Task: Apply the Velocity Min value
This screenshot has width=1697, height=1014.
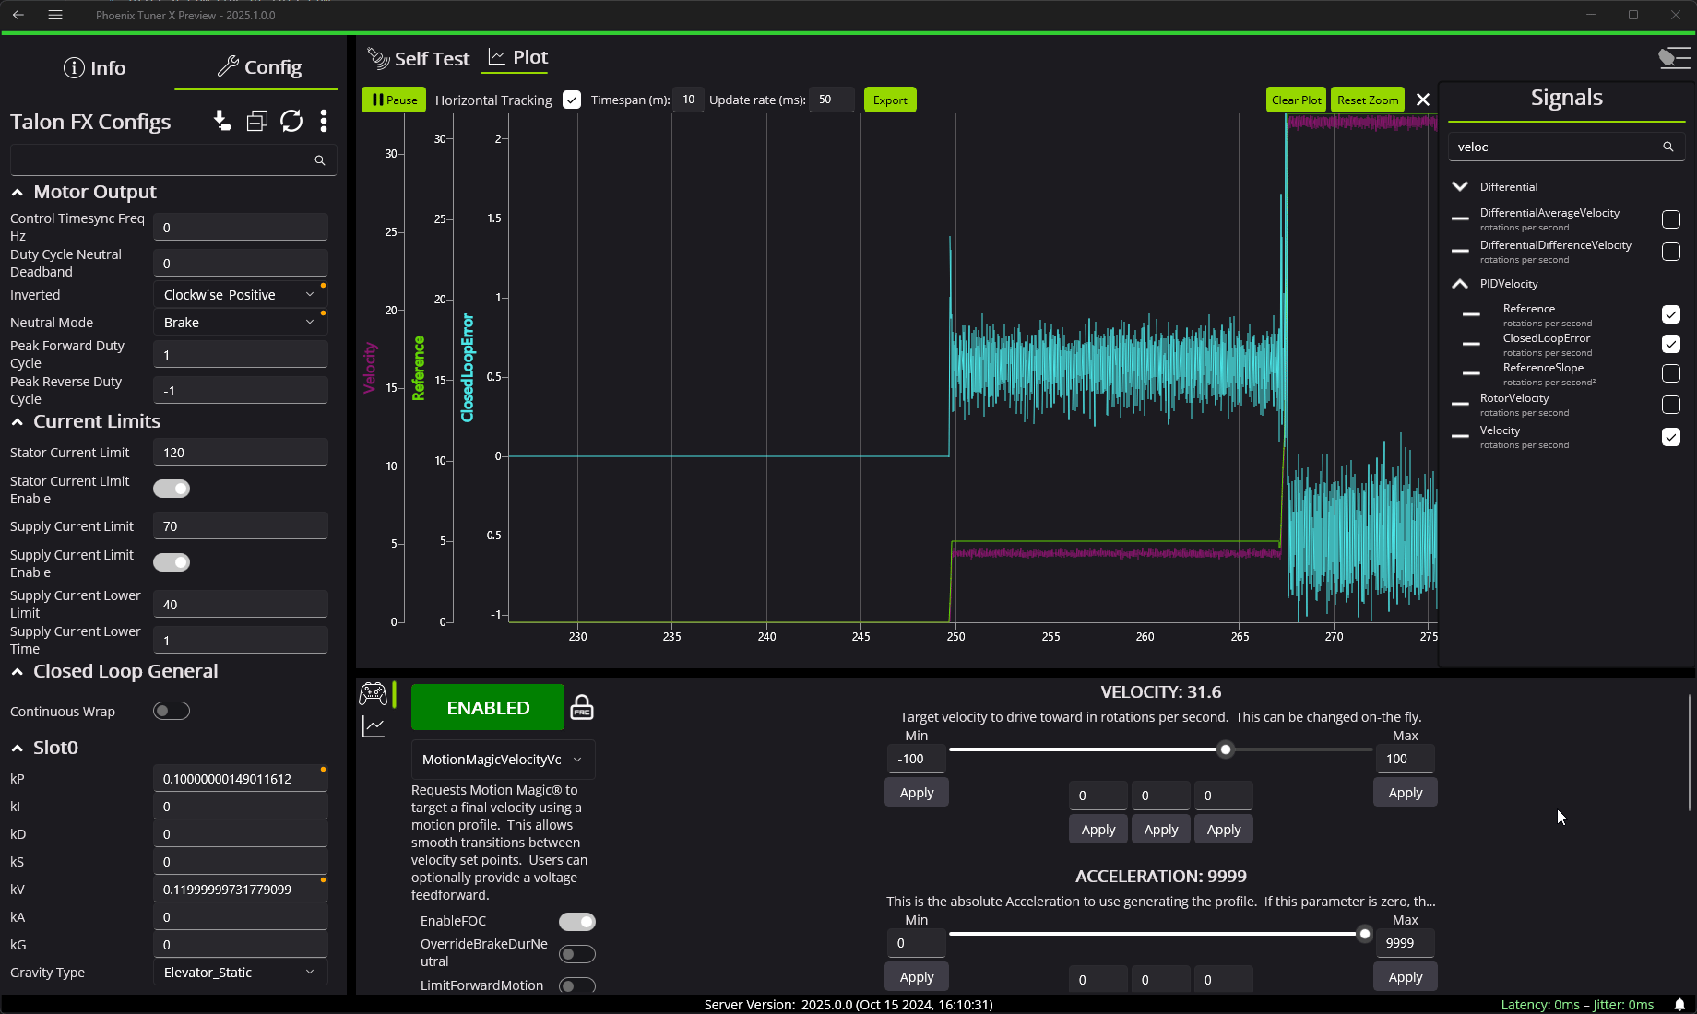Action: 917,793
